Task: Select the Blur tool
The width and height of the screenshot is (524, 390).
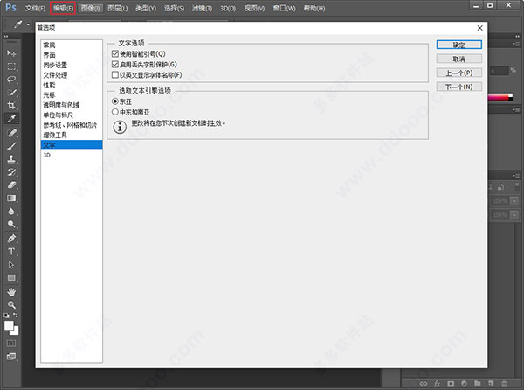Action: tap(11, 211)
